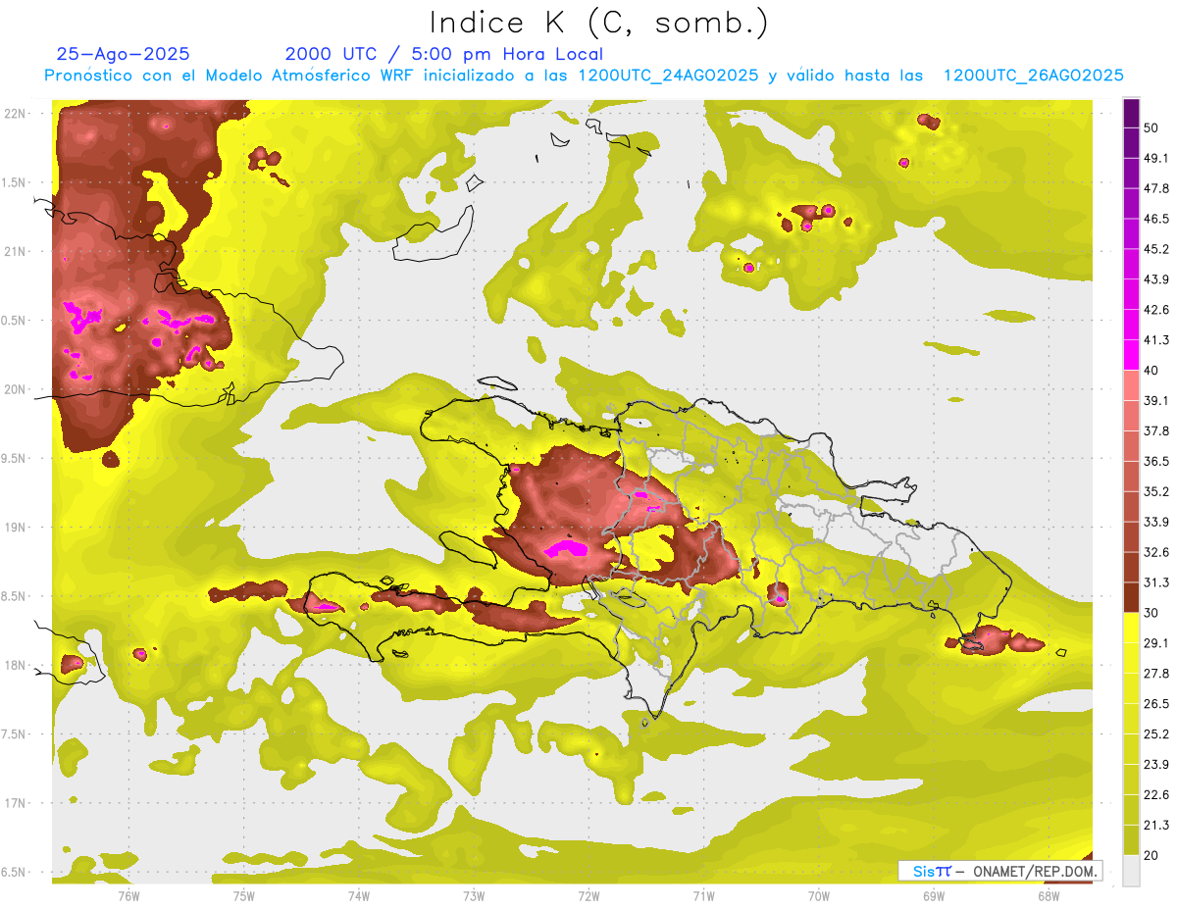This screenshot has width=1177, height=909.
Task: Click the colorbar value "45.2"
Action: coord(1156,249)
